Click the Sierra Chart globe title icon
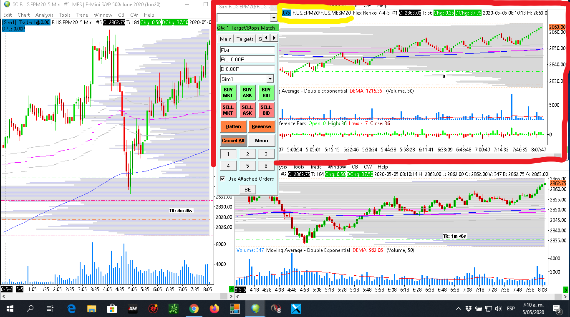This screenshot has height=317, width=570. [7, 4]
